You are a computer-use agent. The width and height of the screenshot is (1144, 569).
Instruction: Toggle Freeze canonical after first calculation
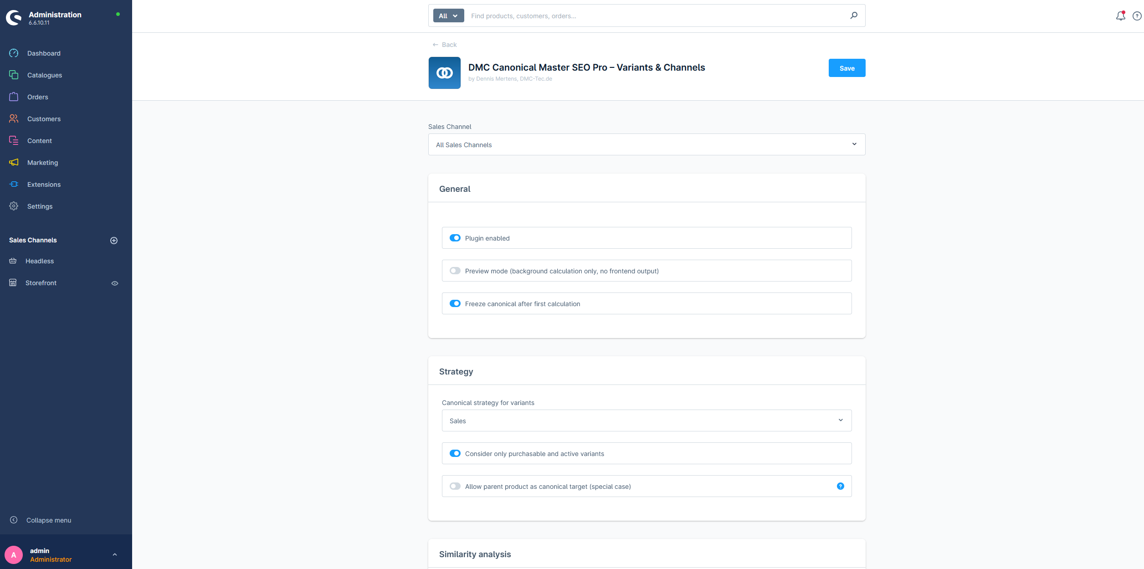[455, 304]
